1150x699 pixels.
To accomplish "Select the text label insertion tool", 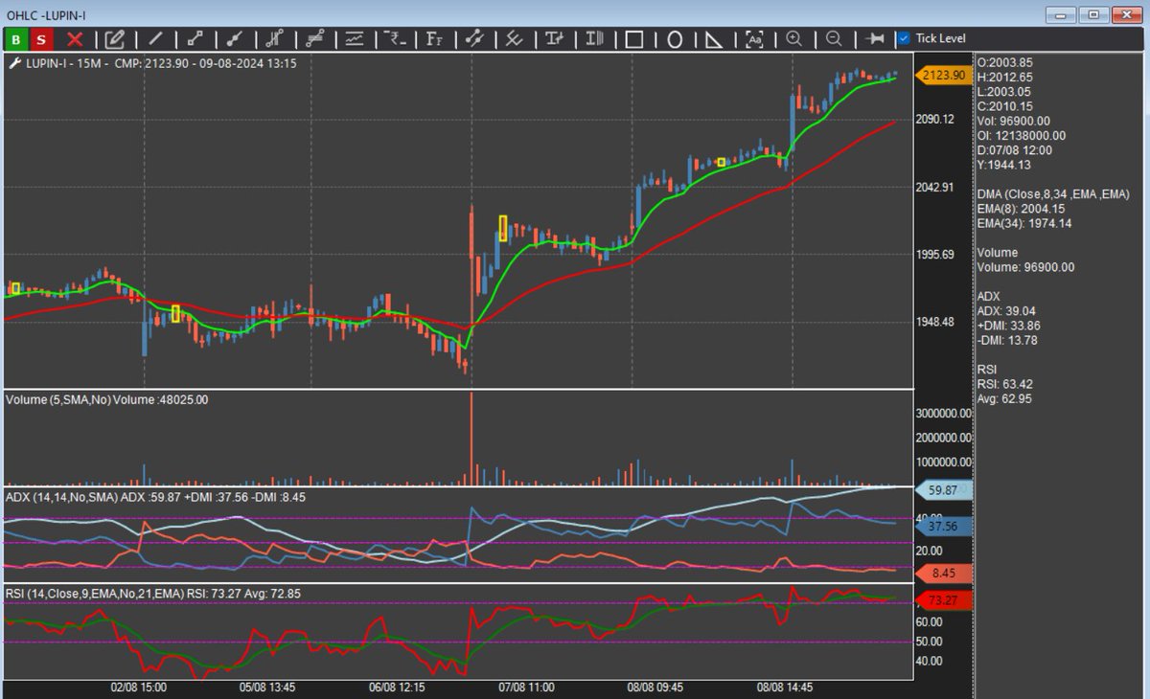I will click(x=554, y=39).
